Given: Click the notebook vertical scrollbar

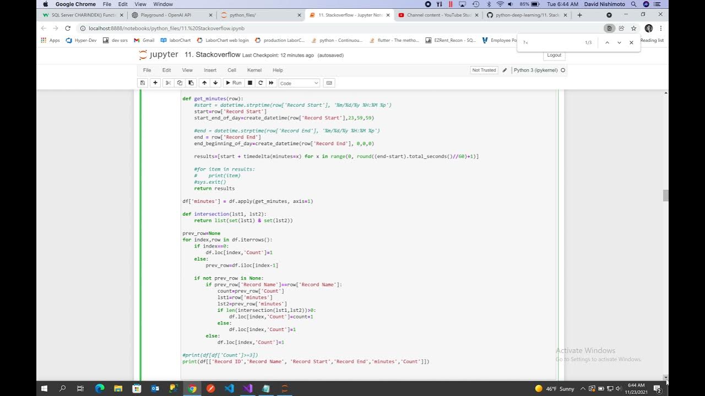Looking at the screenshot, I should (x=665, y=196).
